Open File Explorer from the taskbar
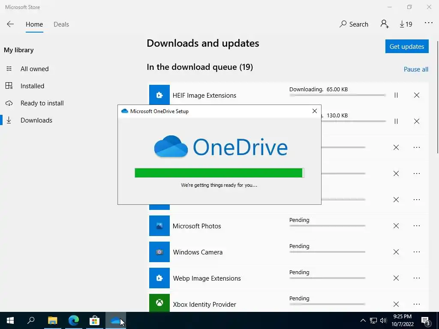Screen dimensions: 439x329 click(52, 320)
